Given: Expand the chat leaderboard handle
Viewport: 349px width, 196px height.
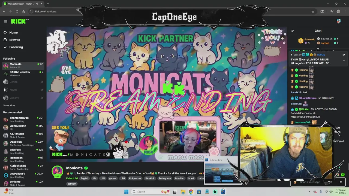Looking at the screenshot, I should [x=318, y=48].
